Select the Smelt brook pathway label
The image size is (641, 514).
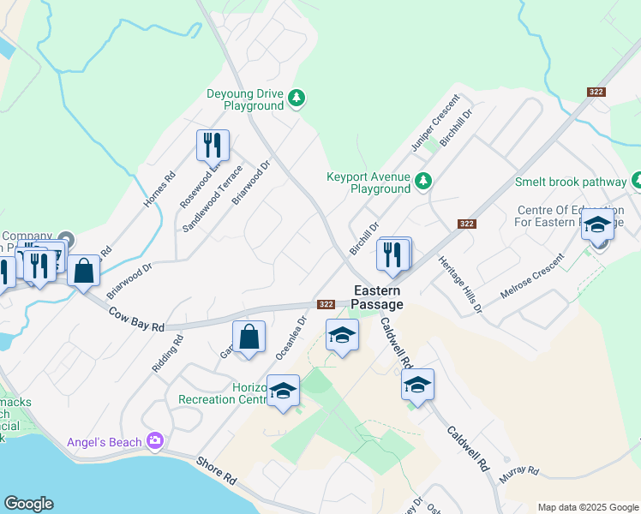coord(570,182)
